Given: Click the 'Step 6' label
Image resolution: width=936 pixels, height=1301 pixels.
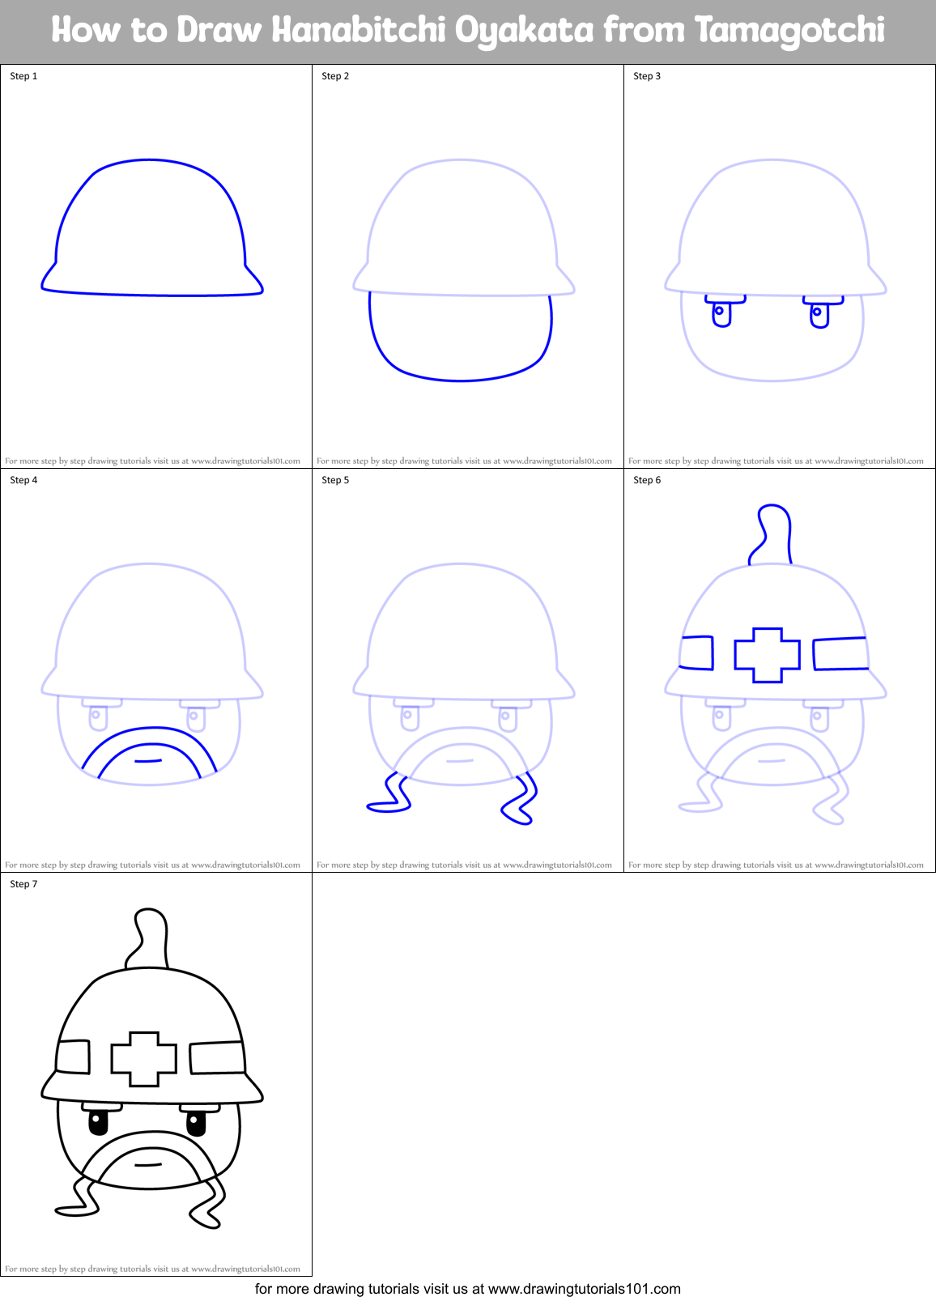Looking at the screenshot, I should (x=647, y=480).
